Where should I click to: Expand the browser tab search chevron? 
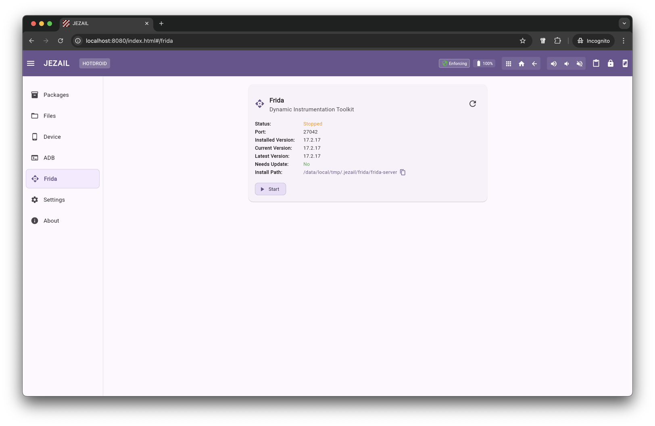(624, 23)
